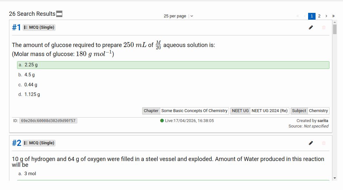Click the MCQ (Single) badge on question #2
The image size is (343, 190).
coord(39,143)
